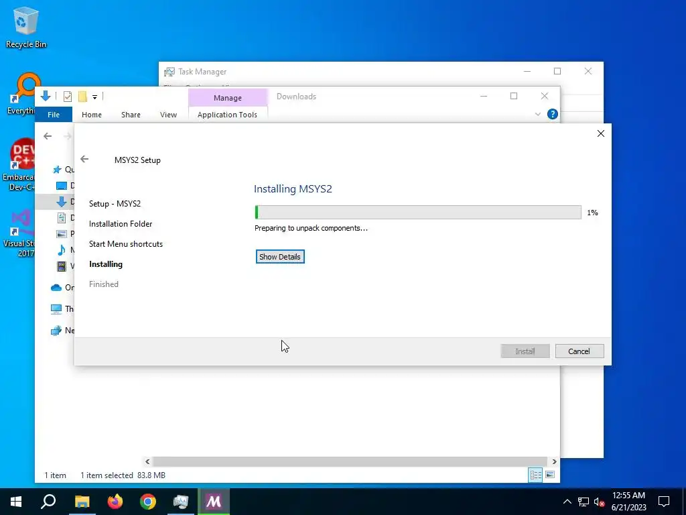Open the Share ribbon tab
This screenshot has height=515, width=686.
131,115
